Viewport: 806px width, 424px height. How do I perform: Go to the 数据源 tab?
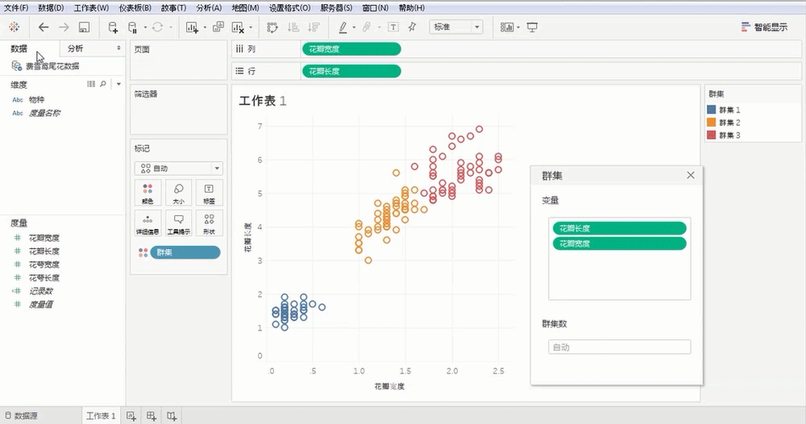[x=22, y=416]
